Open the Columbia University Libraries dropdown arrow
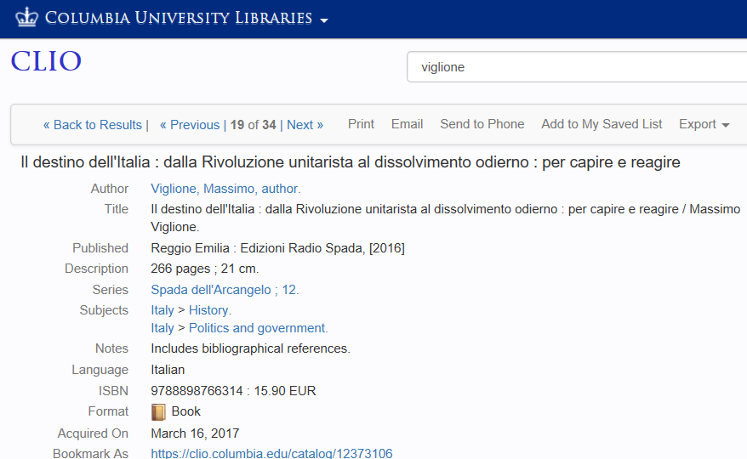Image resolution: width=747 pixels, height=459 pixels. coord(324,20)
